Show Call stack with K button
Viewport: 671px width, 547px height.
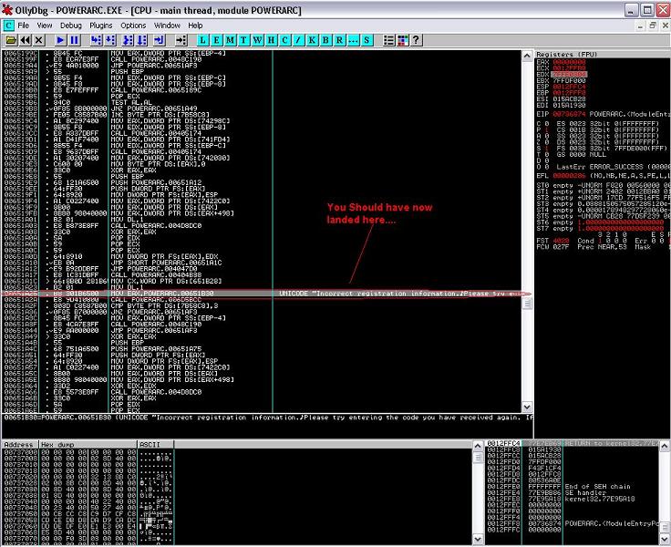pos(313,40)
